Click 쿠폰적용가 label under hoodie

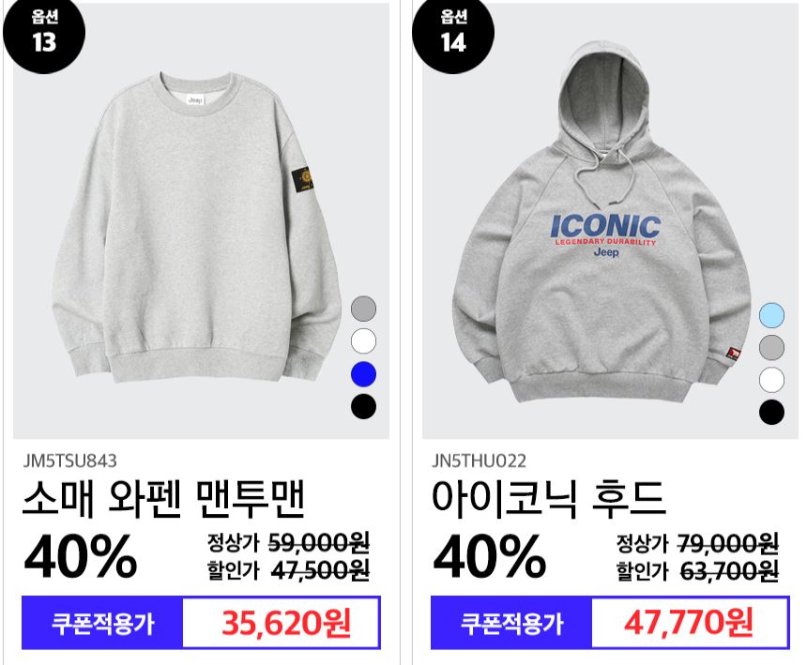[511, 623]
